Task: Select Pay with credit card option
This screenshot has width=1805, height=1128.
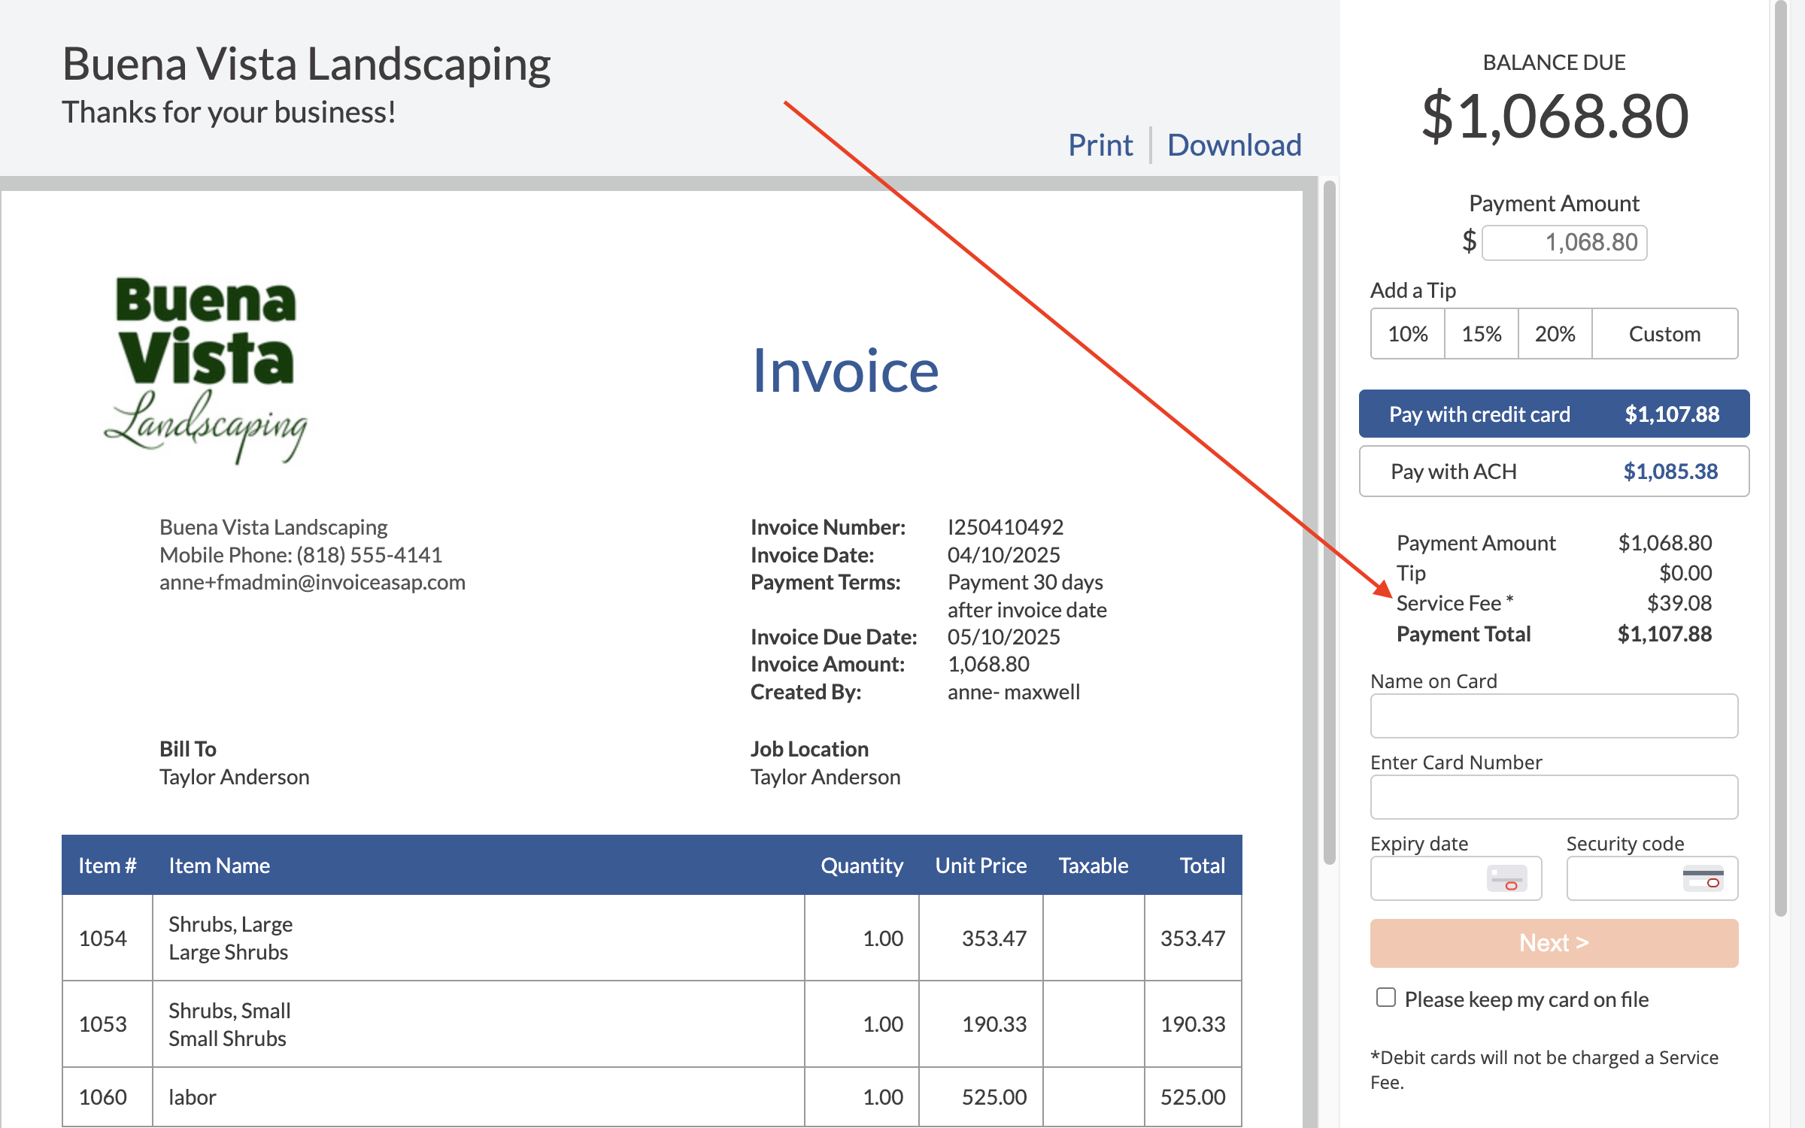Action: tap(1553, 414)
